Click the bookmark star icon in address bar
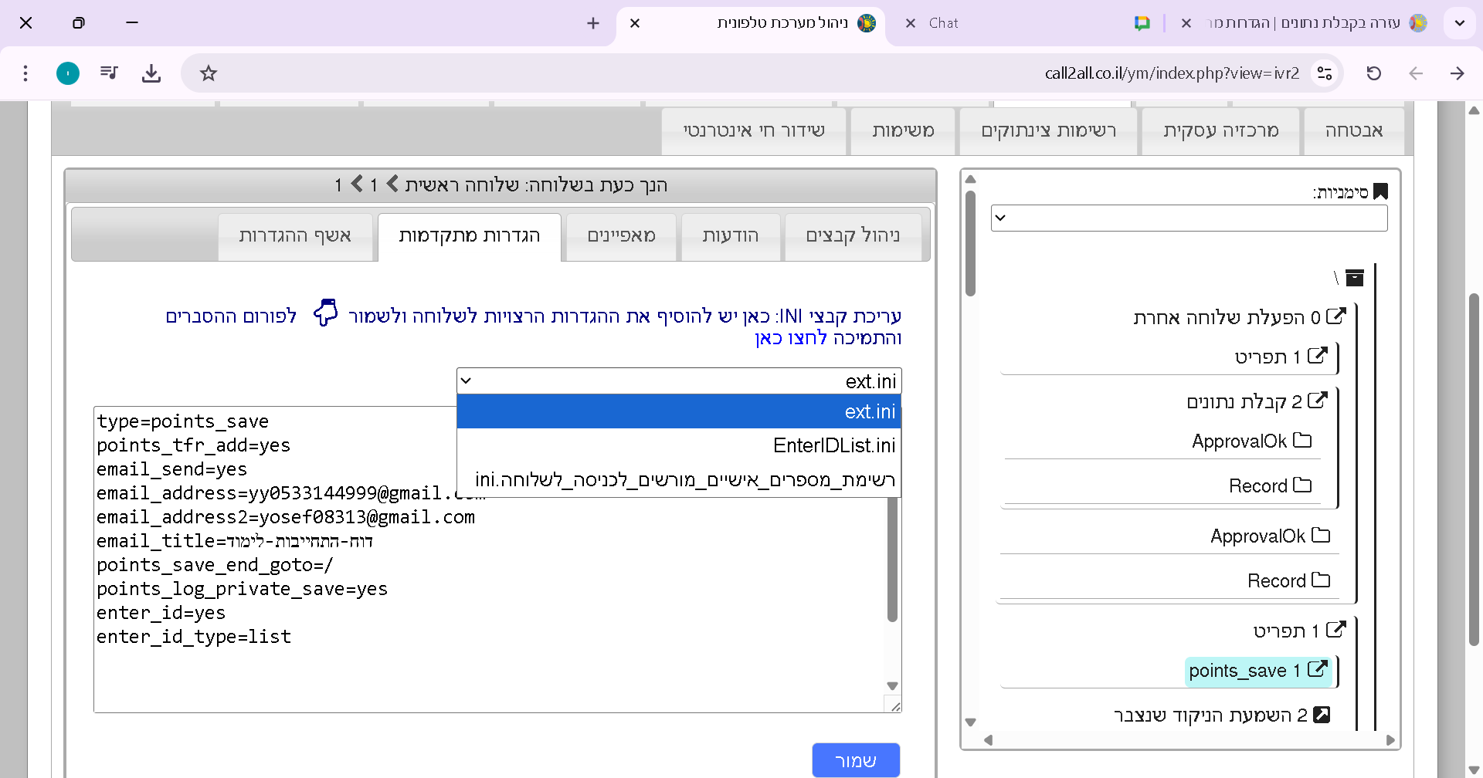Image resolution: width=1483 pixels, height=778 pixels. 209,73
